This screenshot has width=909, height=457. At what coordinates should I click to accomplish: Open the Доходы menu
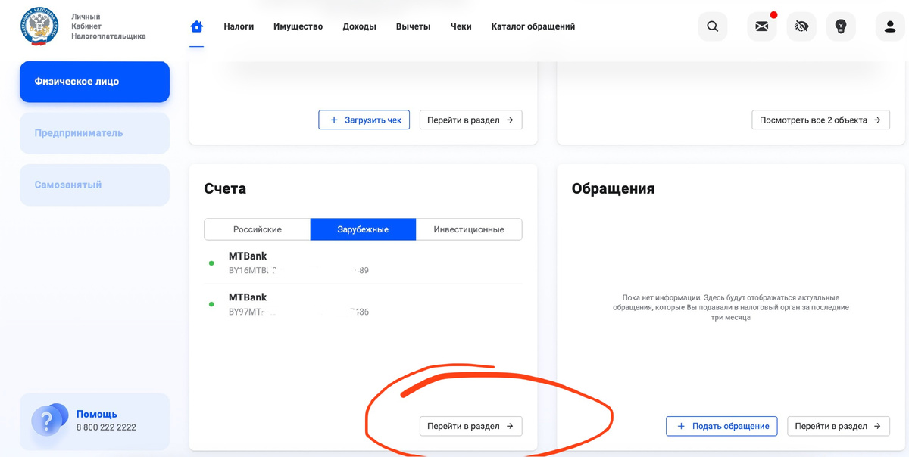(x=359, y=26)
